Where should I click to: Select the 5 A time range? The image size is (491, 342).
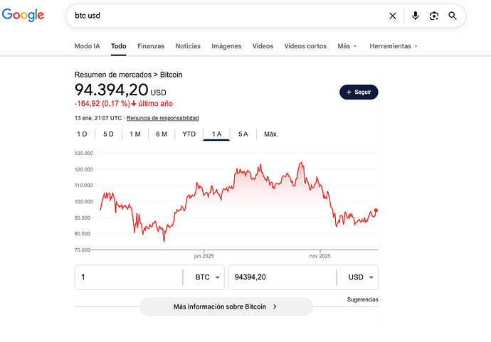click(243, 134)
